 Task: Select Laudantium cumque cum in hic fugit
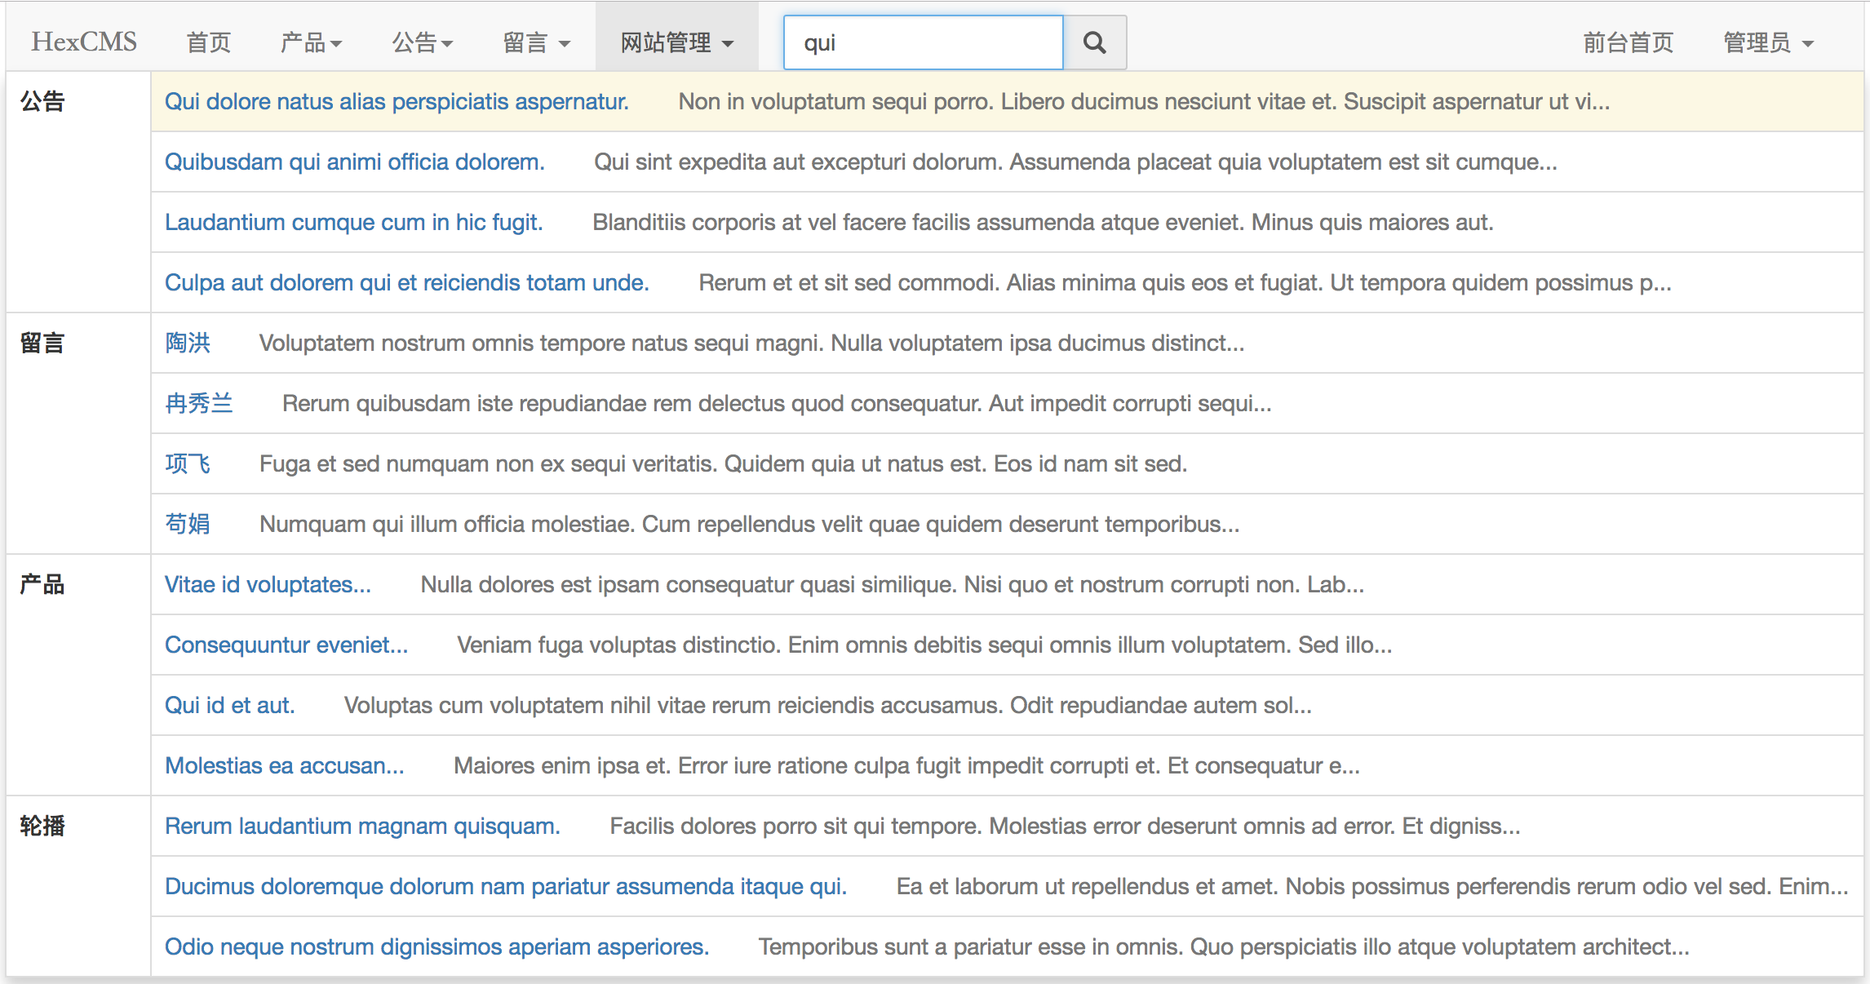pyautogui.click(x=353, y=222)
